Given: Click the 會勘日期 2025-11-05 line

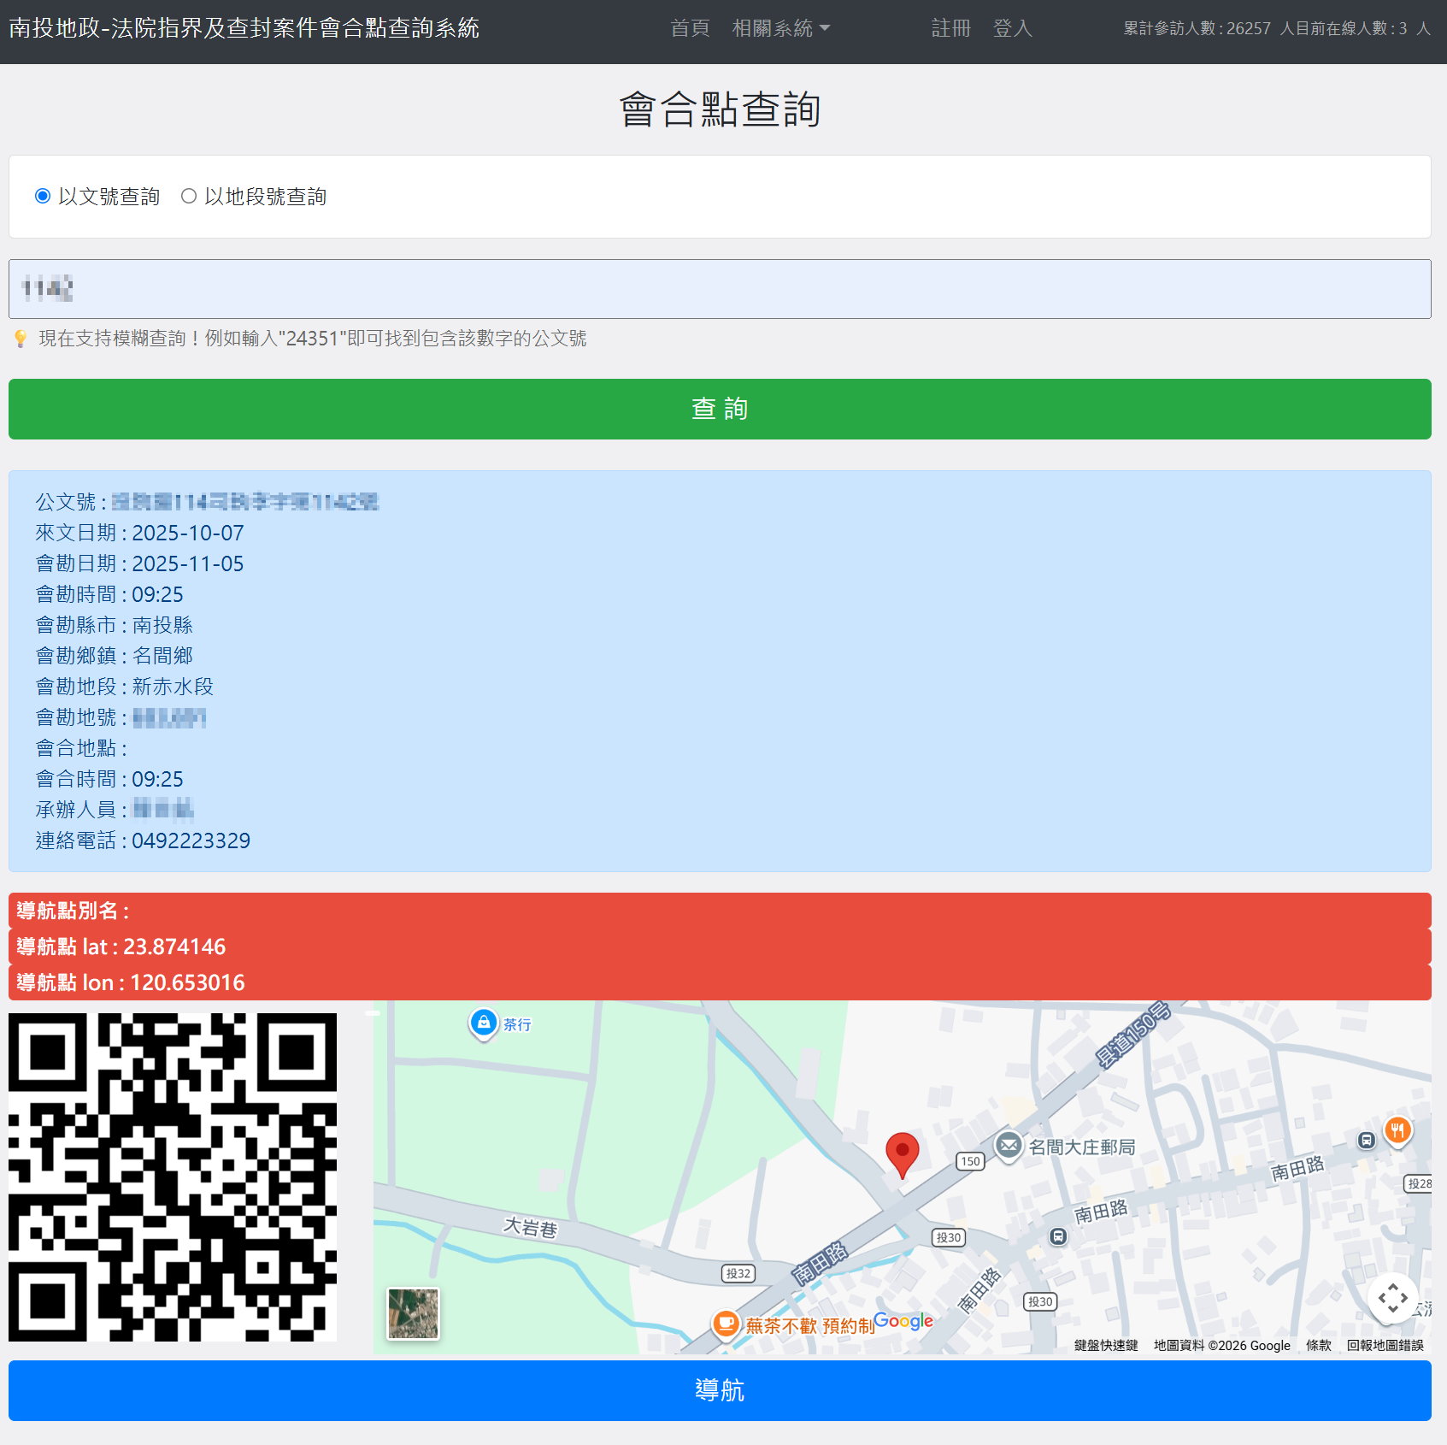Looking at the screenshot, I should pos(139,563).
